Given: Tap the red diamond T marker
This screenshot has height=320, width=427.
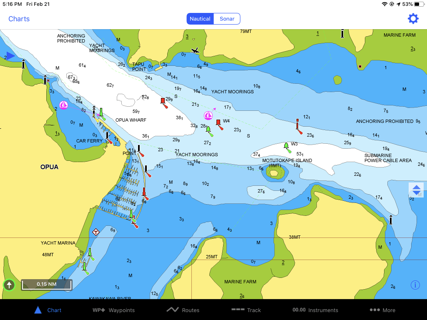Looking at the screenshot, I should [x=95, y=232].
